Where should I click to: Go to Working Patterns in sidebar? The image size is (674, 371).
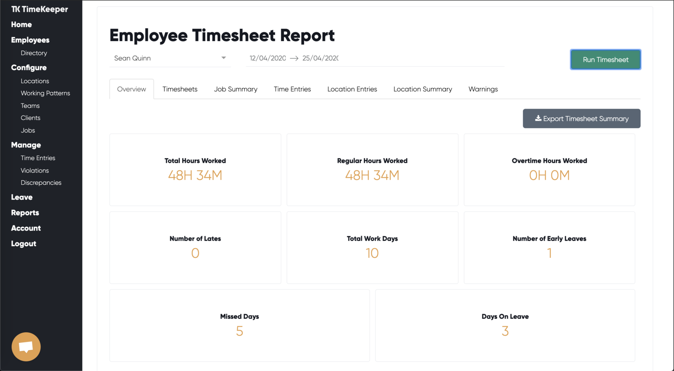[45, 93]
